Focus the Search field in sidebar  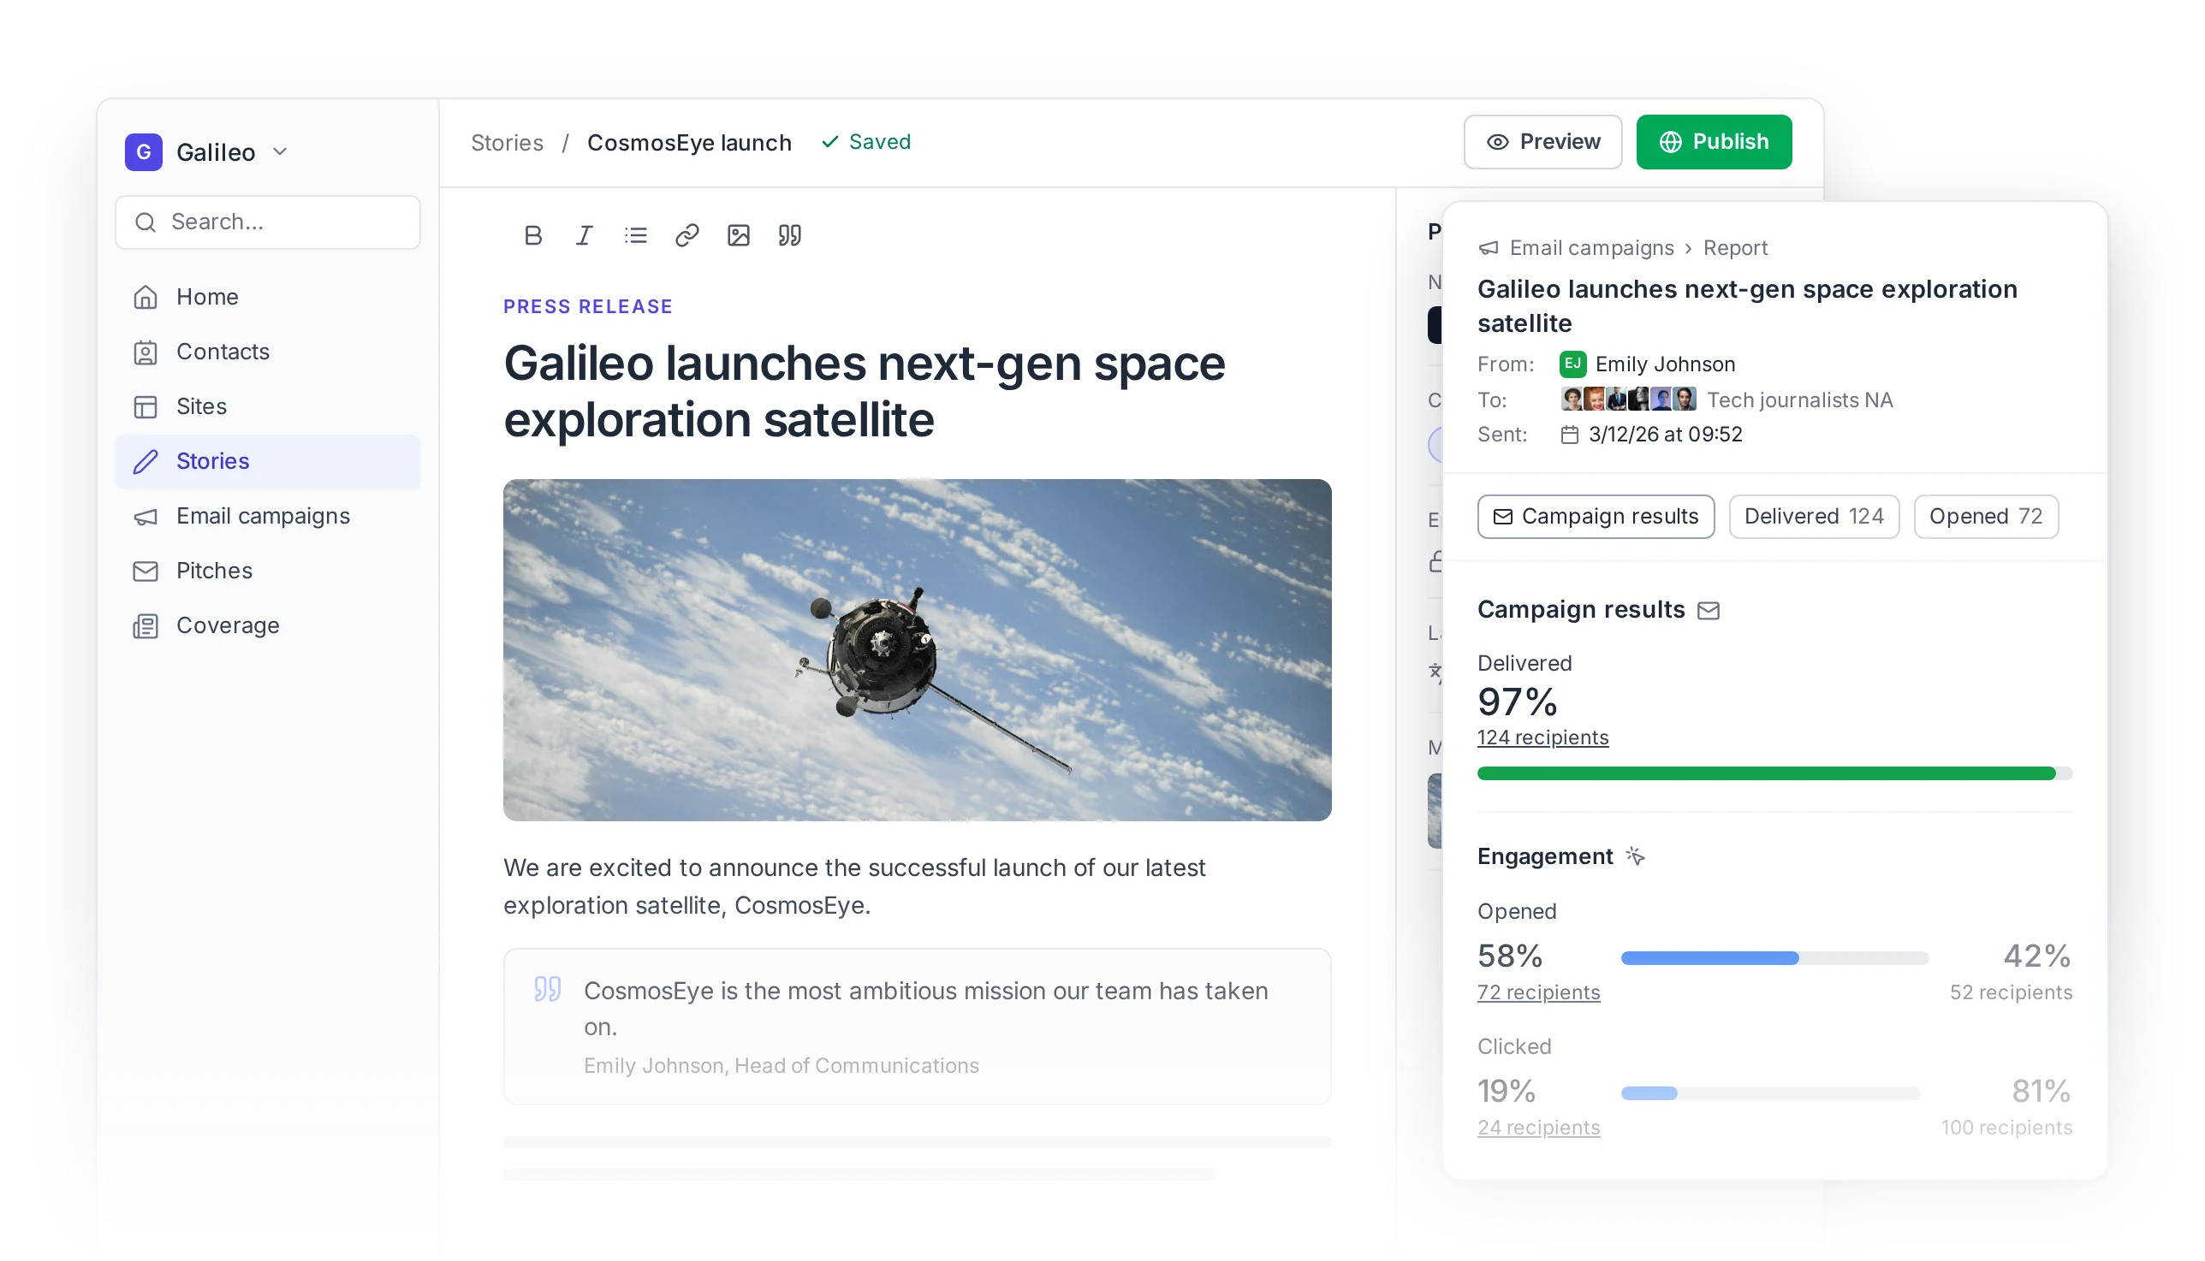tap(268, 222)
